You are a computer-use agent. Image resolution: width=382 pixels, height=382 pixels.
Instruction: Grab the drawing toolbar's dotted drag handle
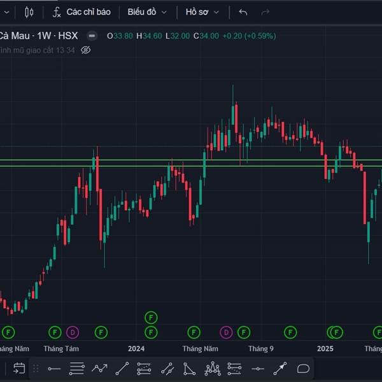click(36, 369)
